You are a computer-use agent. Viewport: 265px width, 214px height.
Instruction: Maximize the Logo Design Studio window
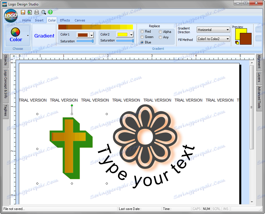(246, 3)
